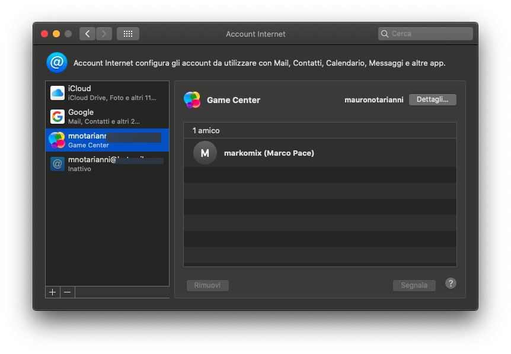
Task: Select the iCloud account row
Action: pyautogui.click(x=107, y=93)
